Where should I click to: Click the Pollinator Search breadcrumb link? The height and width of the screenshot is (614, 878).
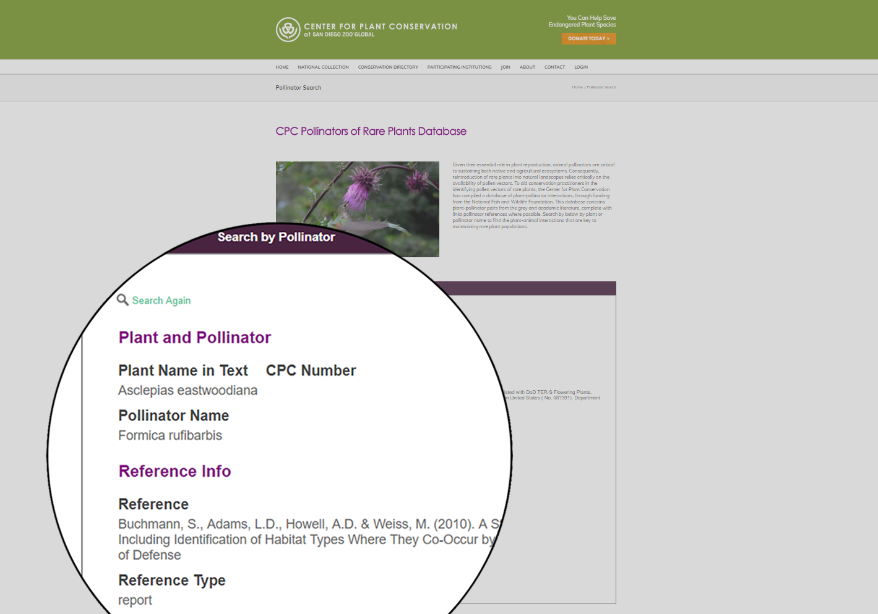(x=601, y=87)
